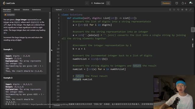Go to the previous problem arrow
Viewport: 195px width, 109px height.
[x=87, y=3]
